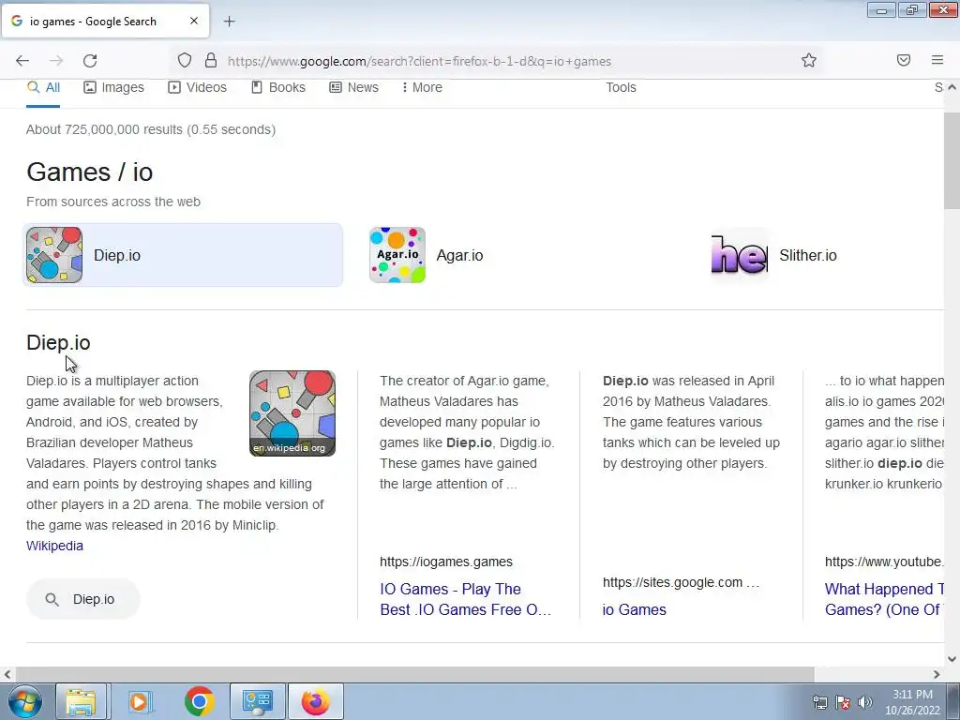Click the Diep.io section heading
The width and height of the screenshot is (960, 720).
pos(58,343)
